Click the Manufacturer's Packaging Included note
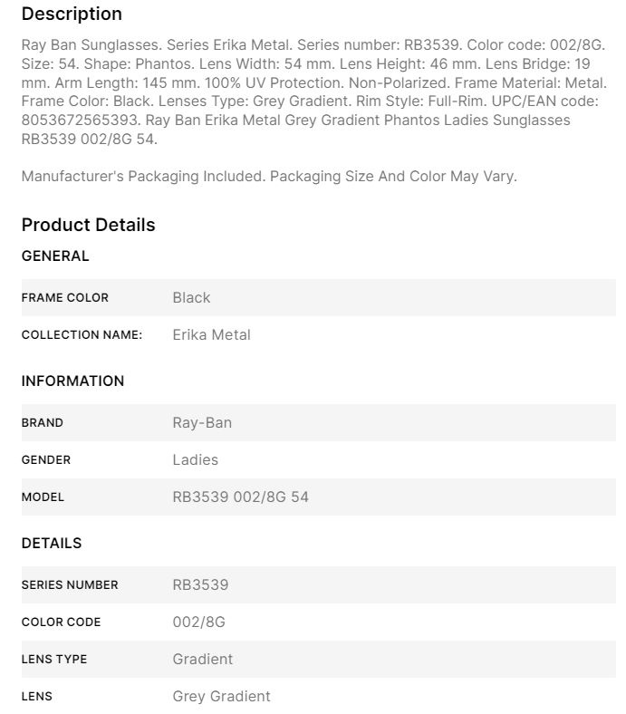626x714 pixels. point(269,176)
